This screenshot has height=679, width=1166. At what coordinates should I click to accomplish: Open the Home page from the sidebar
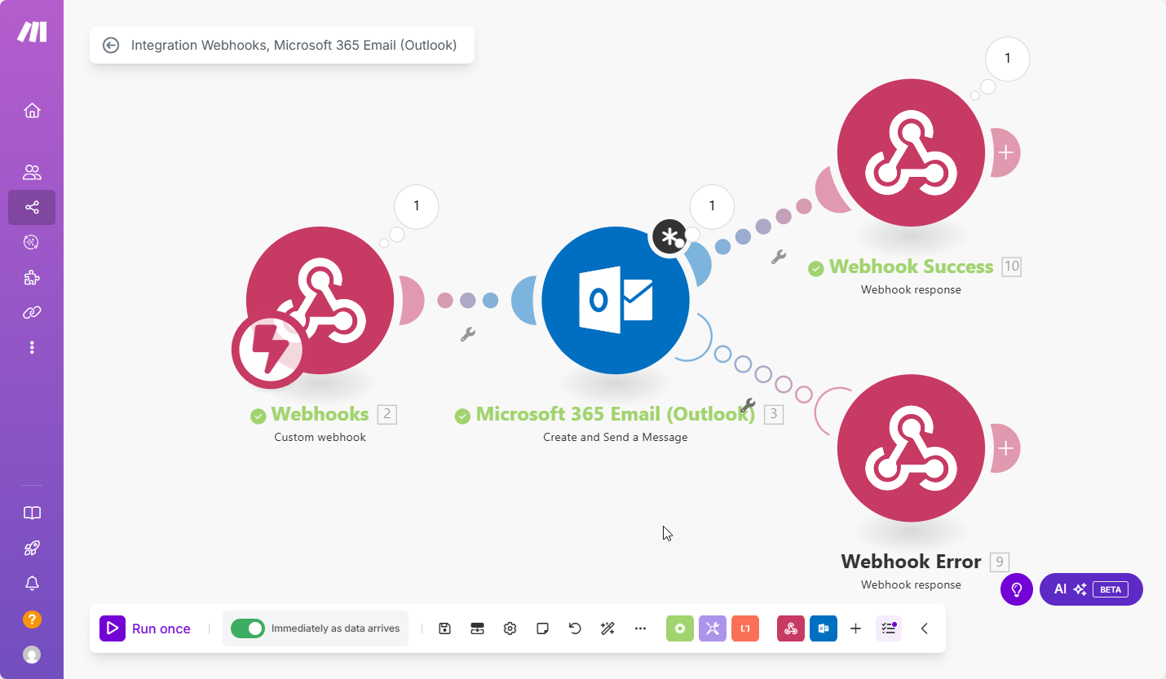[x=32, y=110]
